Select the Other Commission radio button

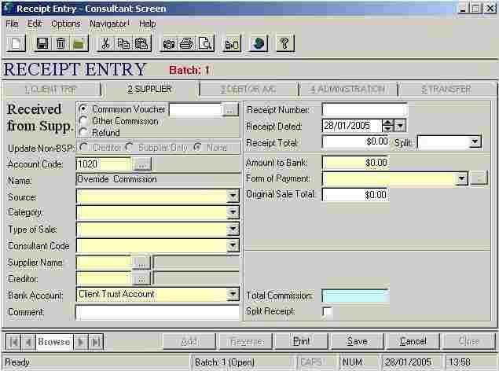(x=83, y=121)
